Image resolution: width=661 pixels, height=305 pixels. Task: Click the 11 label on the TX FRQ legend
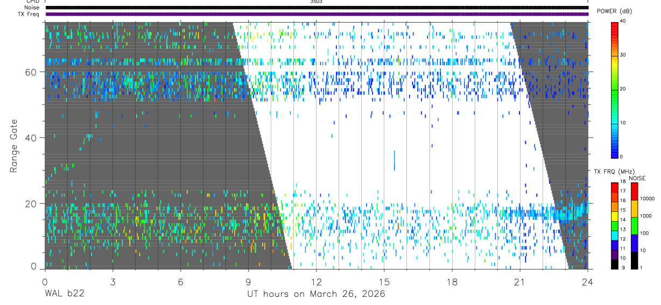tap(623, 249)
